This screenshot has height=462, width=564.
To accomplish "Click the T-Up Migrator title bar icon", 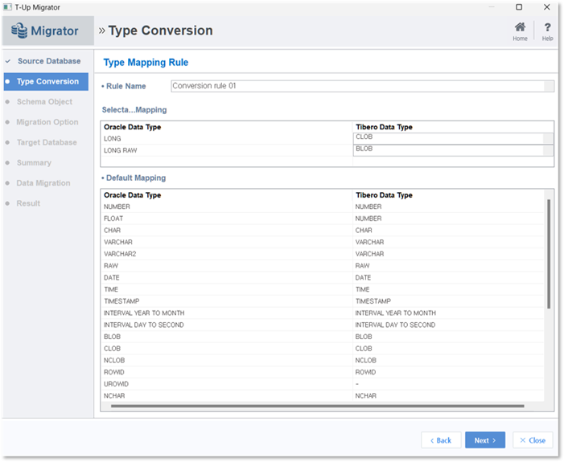I will pos(7,7).
